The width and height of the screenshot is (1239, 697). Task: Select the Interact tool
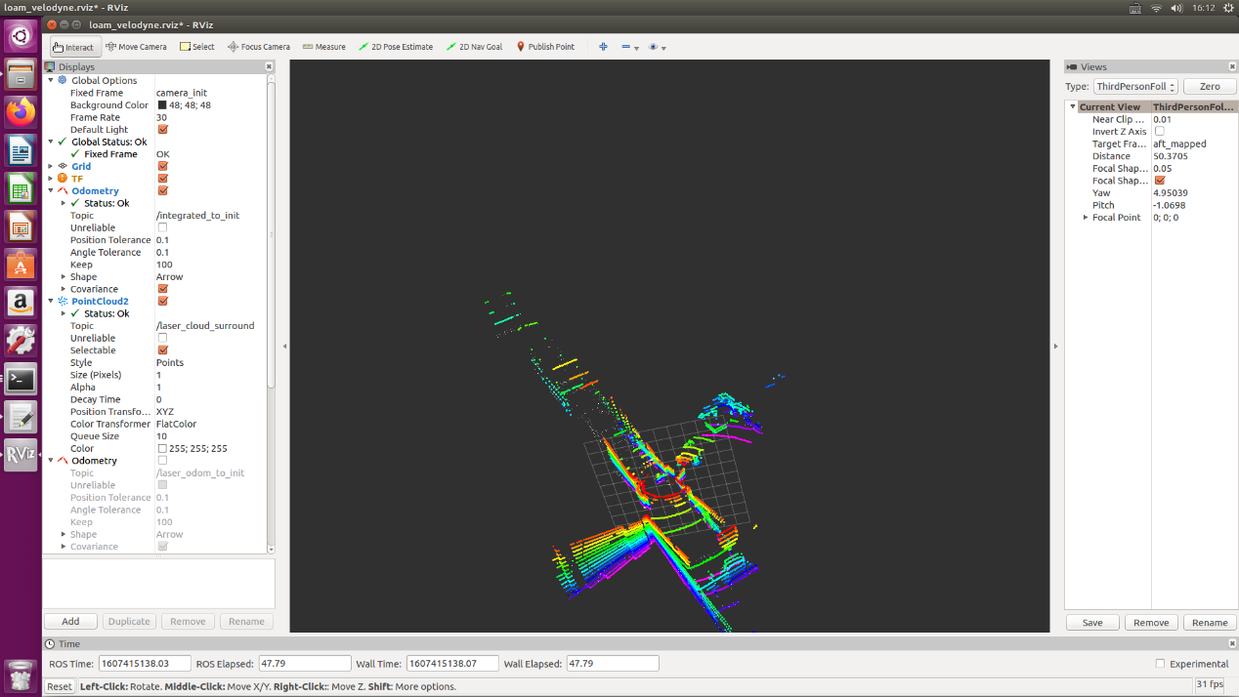[x=74, y=47]
